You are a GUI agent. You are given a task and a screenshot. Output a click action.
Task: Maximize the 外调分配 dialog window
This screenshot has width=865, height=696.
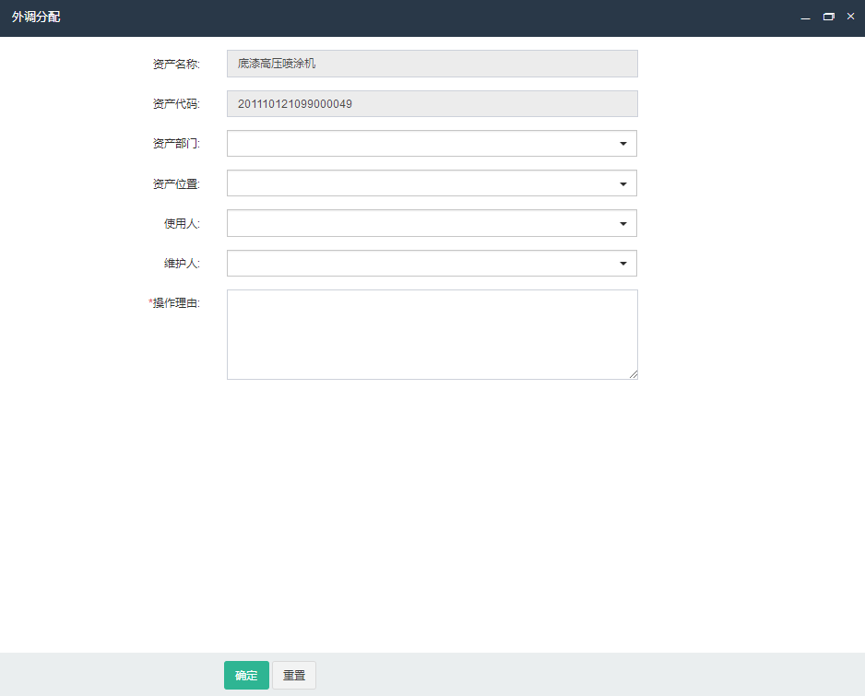828,17
